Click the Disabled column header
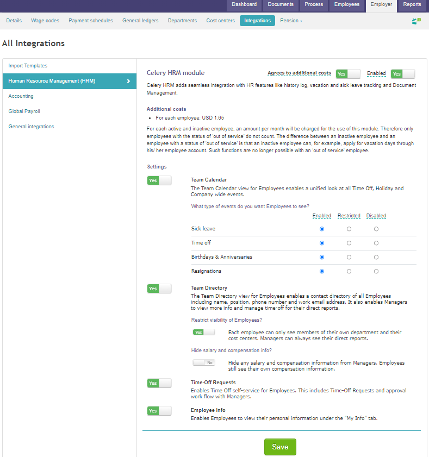The image size is (429, 457). pyautogui.click(x=376, y=216)
